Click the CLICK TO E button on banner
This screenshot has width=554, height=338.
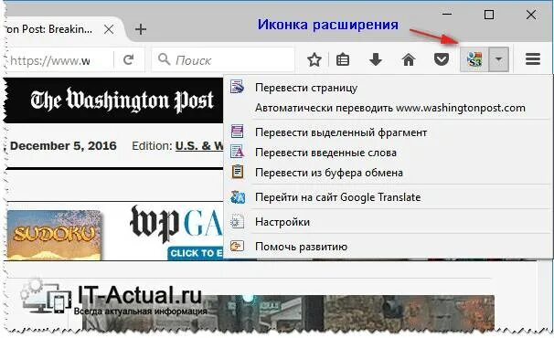[x=195, y=253]
